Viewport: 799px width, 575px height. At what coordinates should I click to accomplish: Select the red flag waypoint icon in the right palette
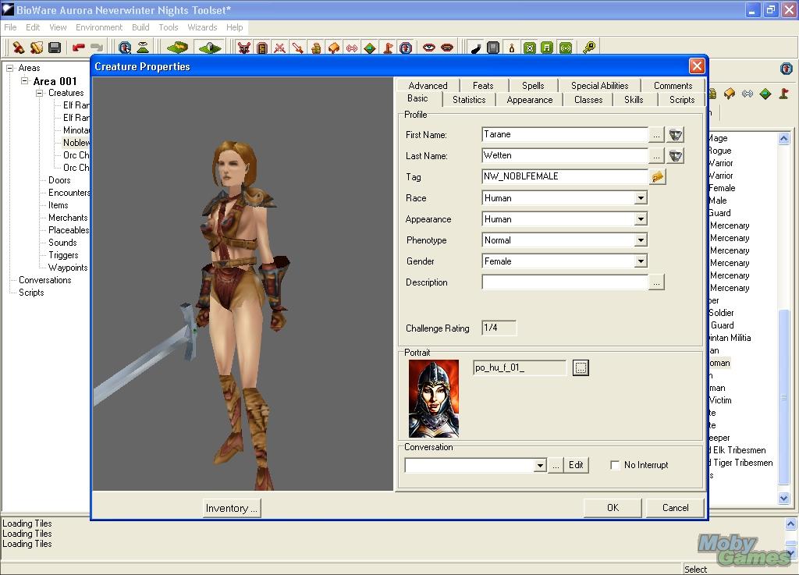click(783, 94)
